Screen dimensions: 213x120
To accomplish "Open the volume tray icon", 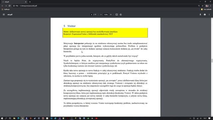I will (x=201, y=118).
